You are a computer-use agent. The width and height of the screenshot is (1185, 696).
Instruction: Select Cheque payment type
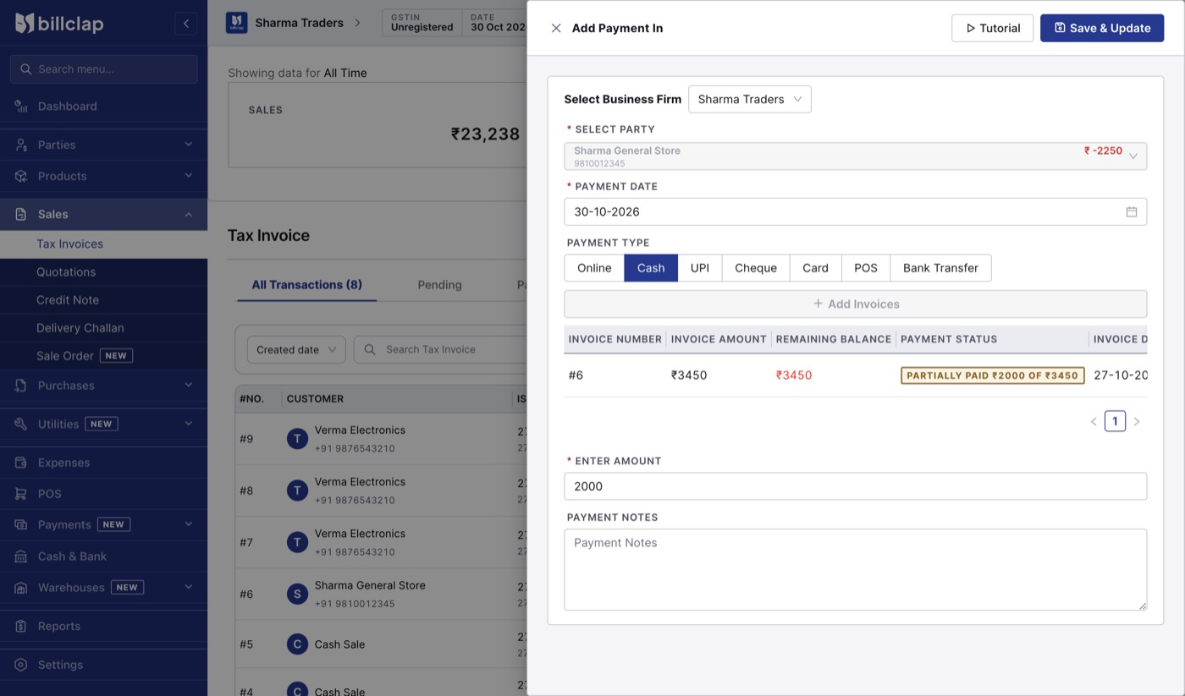pyautogui.click(x=756, y=268)
